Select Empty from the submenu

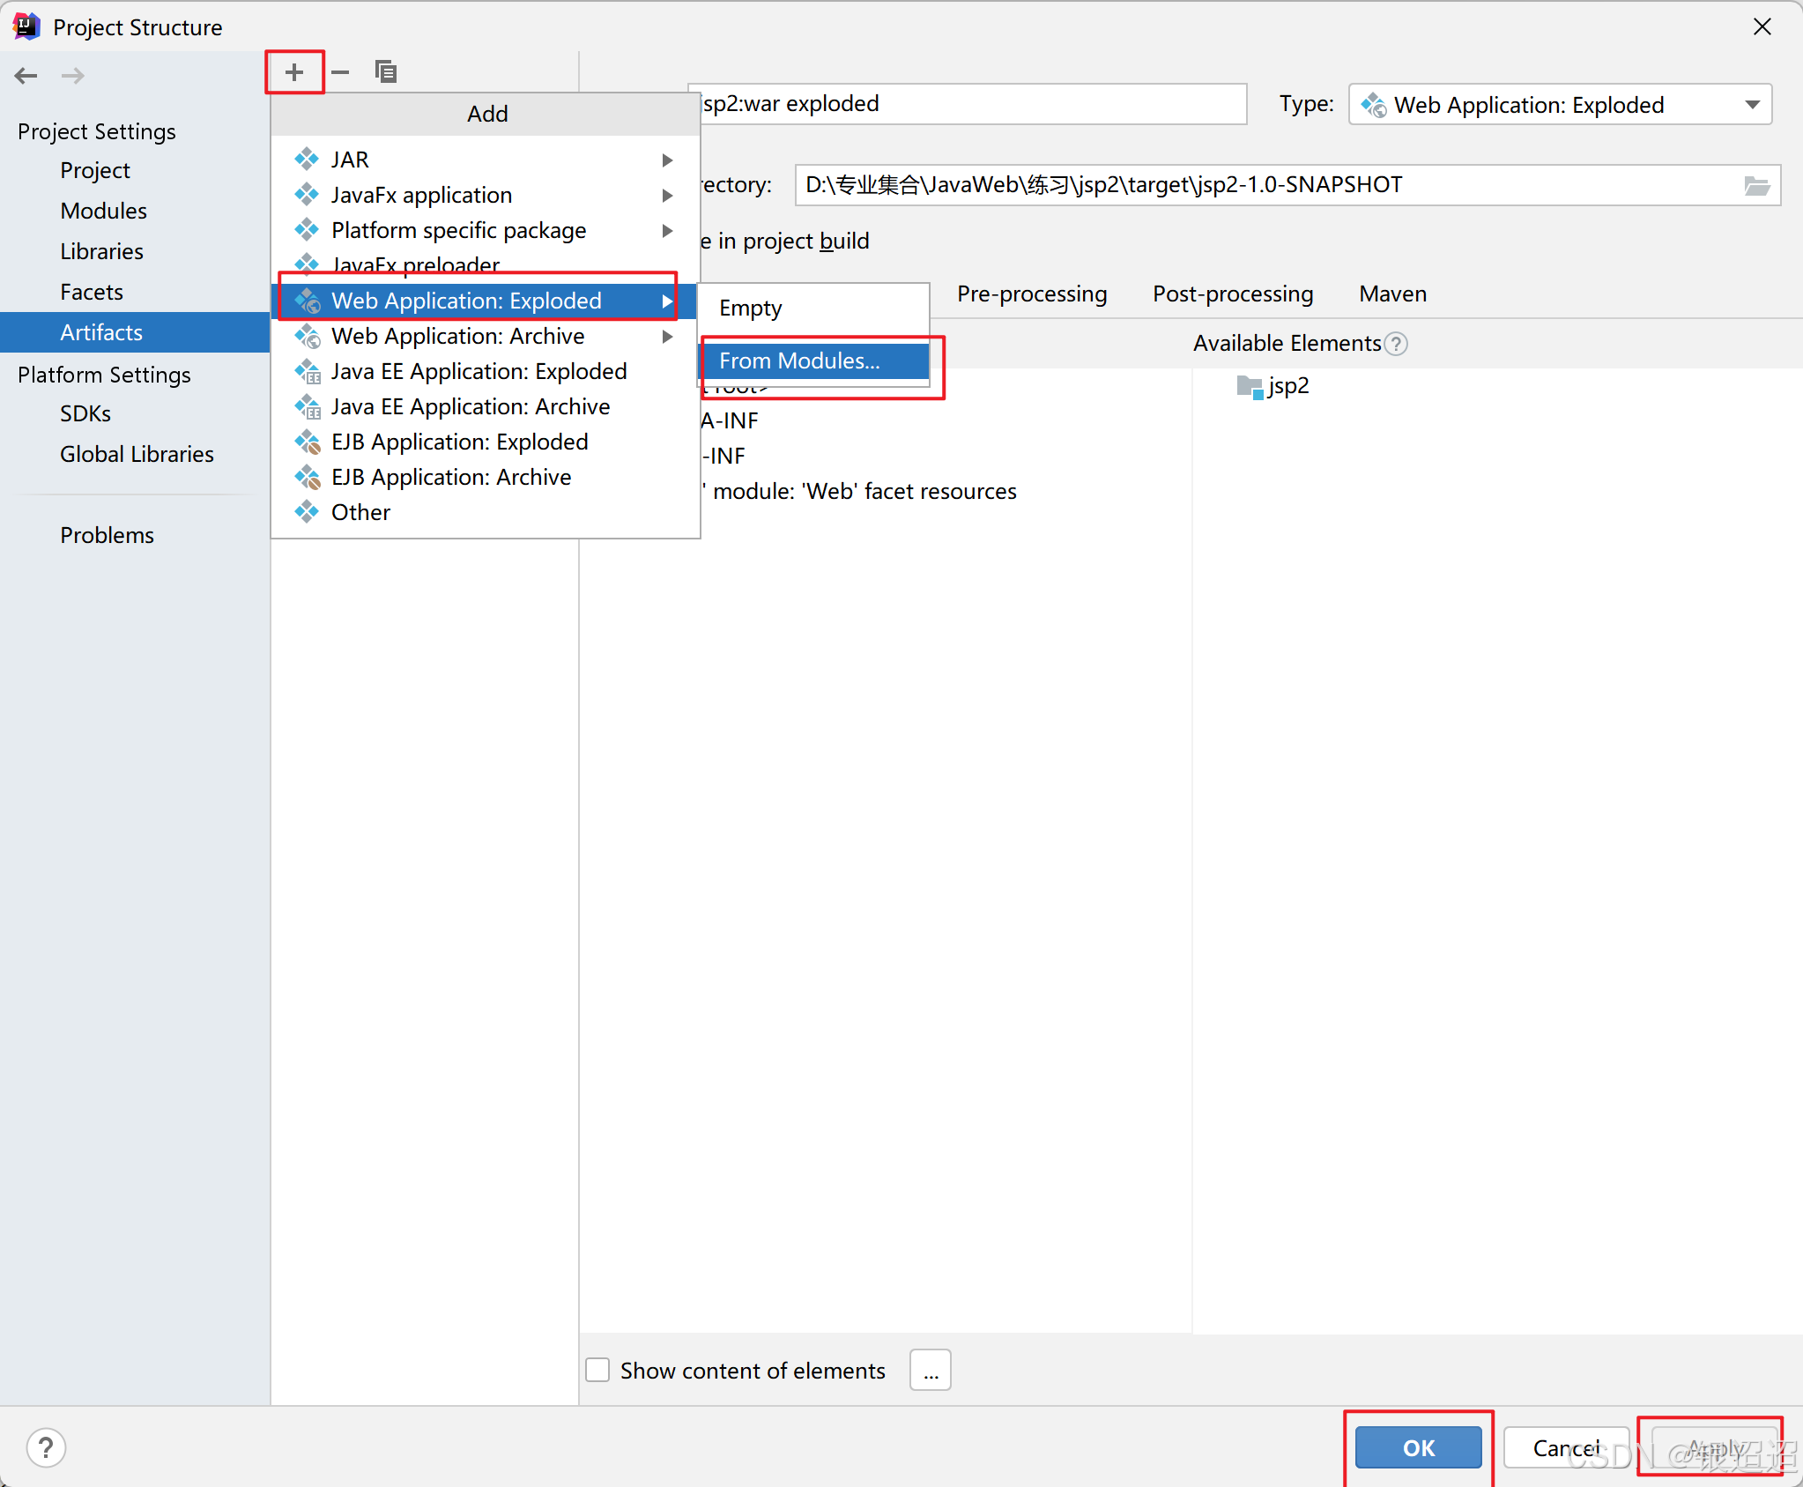click(x=751, y=309)
